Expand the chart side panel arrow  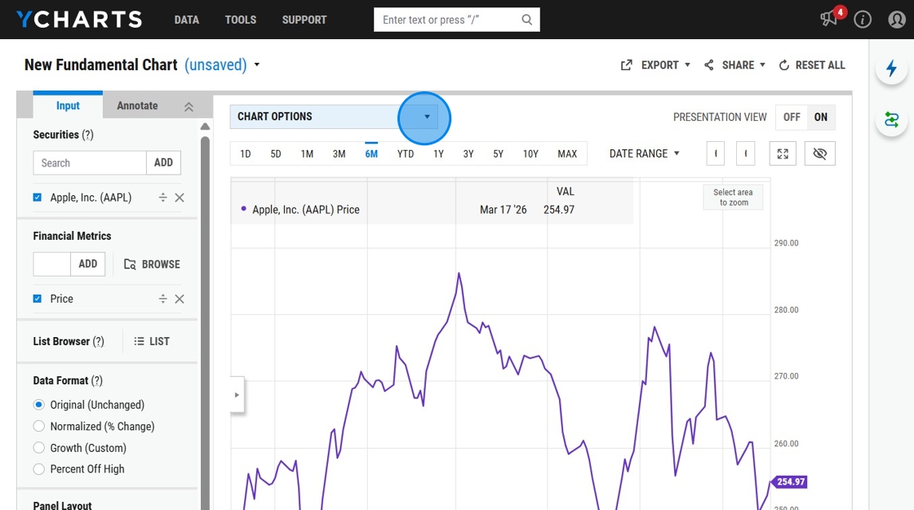click(237, 395)
